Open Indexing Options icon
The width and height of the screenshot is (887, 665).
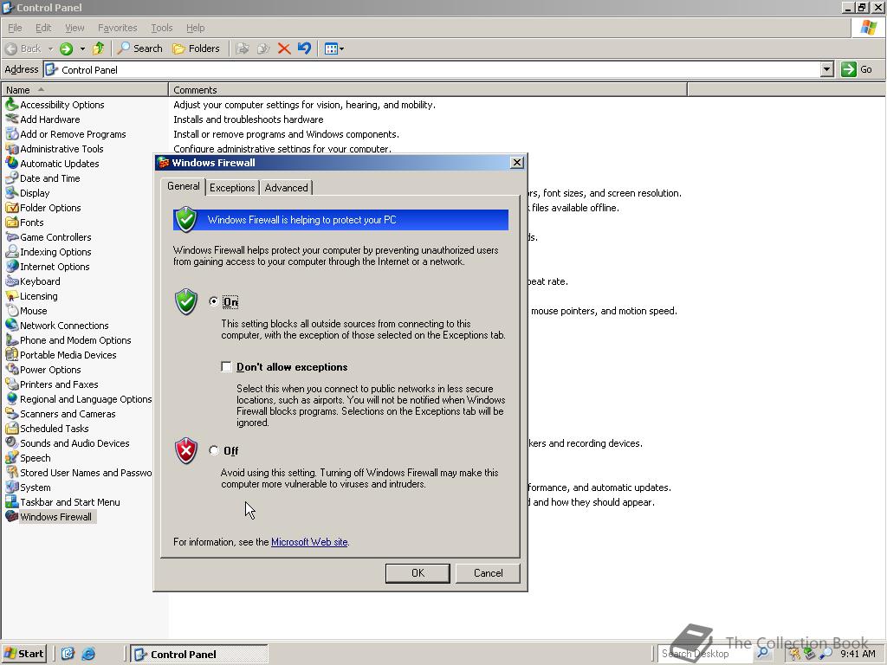[12, 252]
